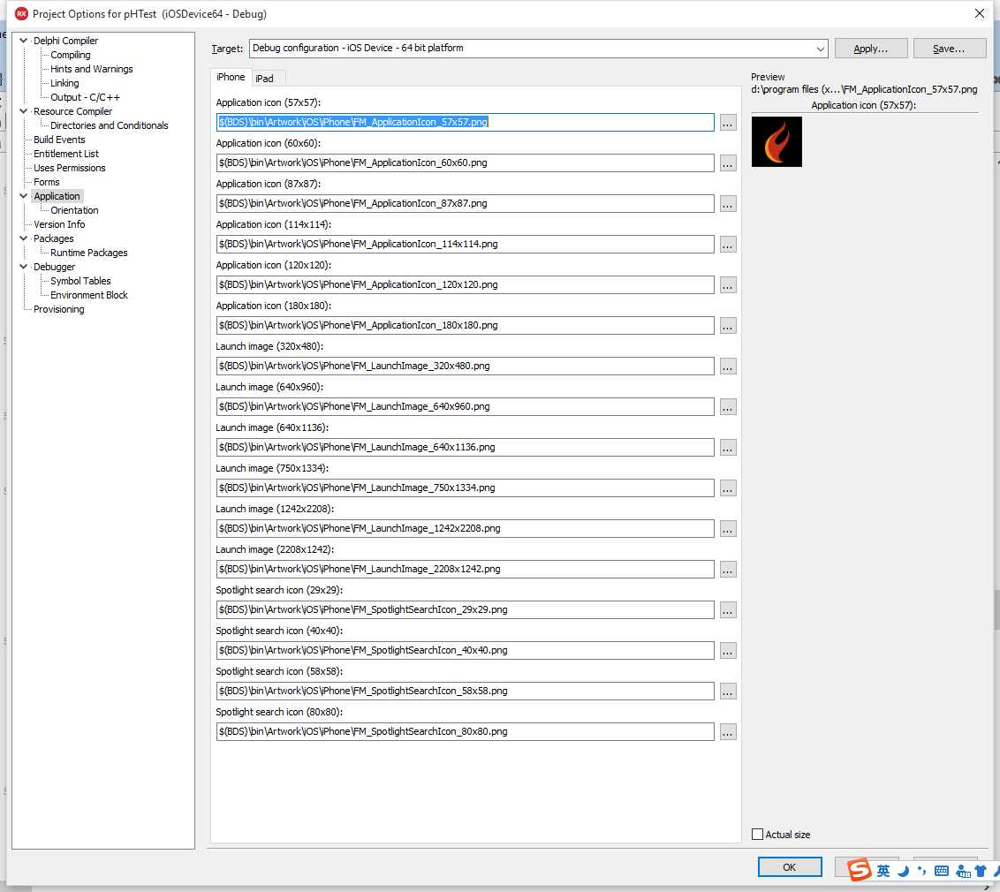Open Version Info page
Screen dimensions: 1000x892
pyautogui.click(x=59, y=224)
